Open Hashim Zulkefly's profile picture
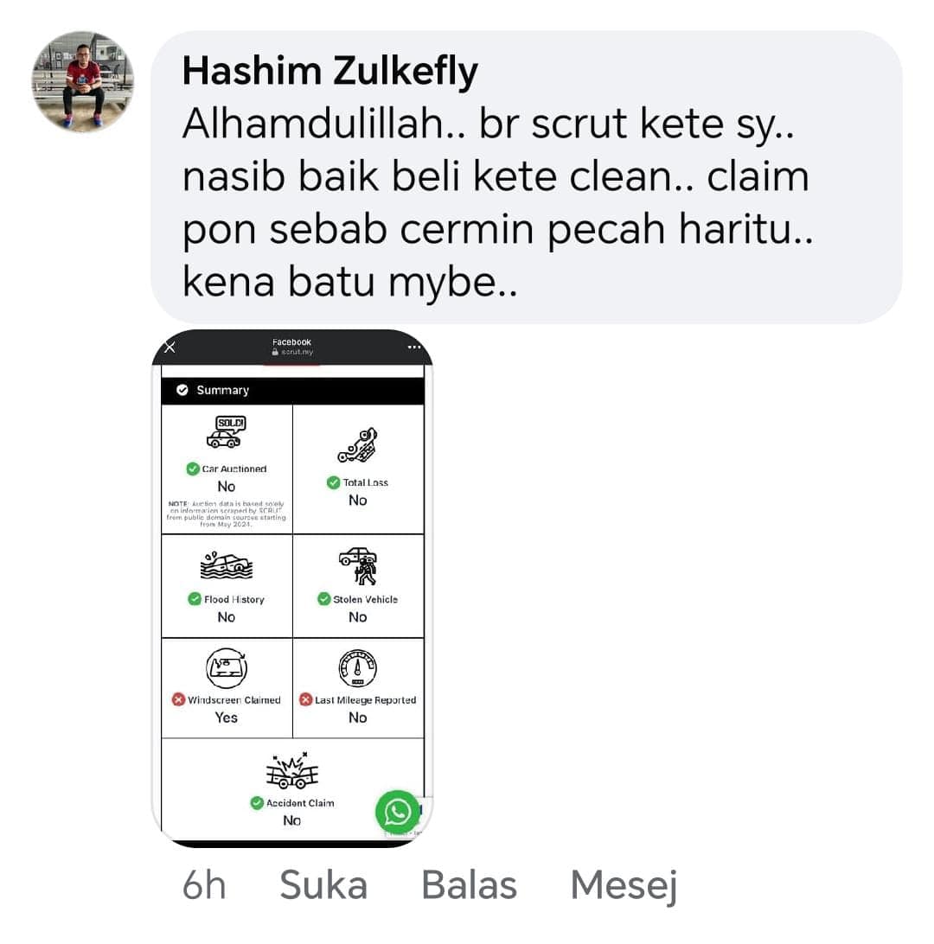Screen dimensions: 934x944 click(82, 81)
